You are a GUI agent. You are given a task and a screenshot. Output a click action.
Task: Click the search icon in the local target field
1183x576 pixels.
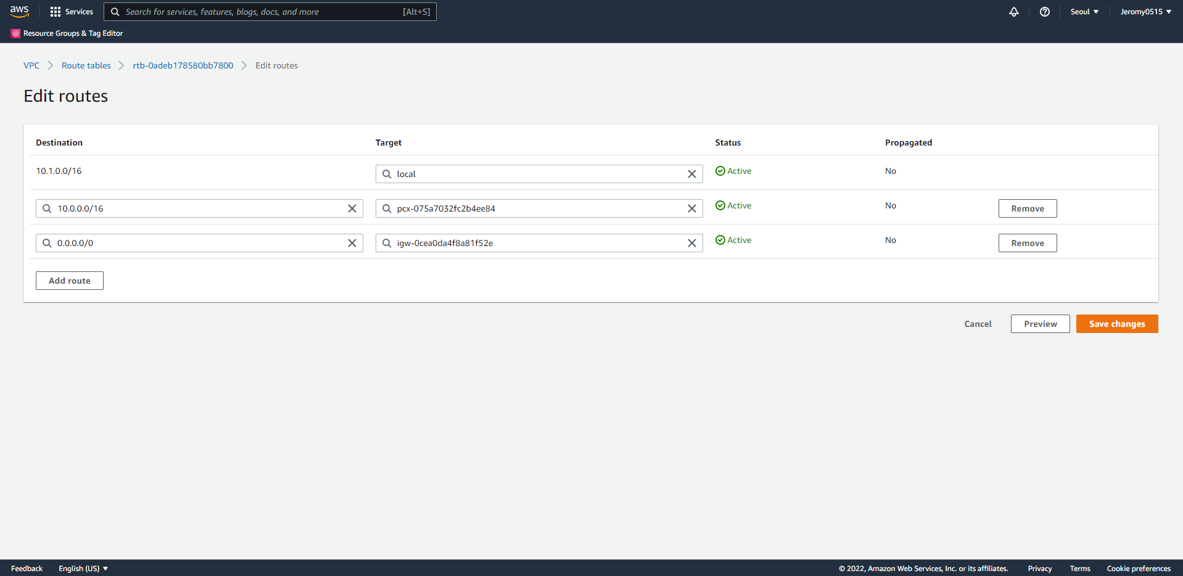pos(387,174)
